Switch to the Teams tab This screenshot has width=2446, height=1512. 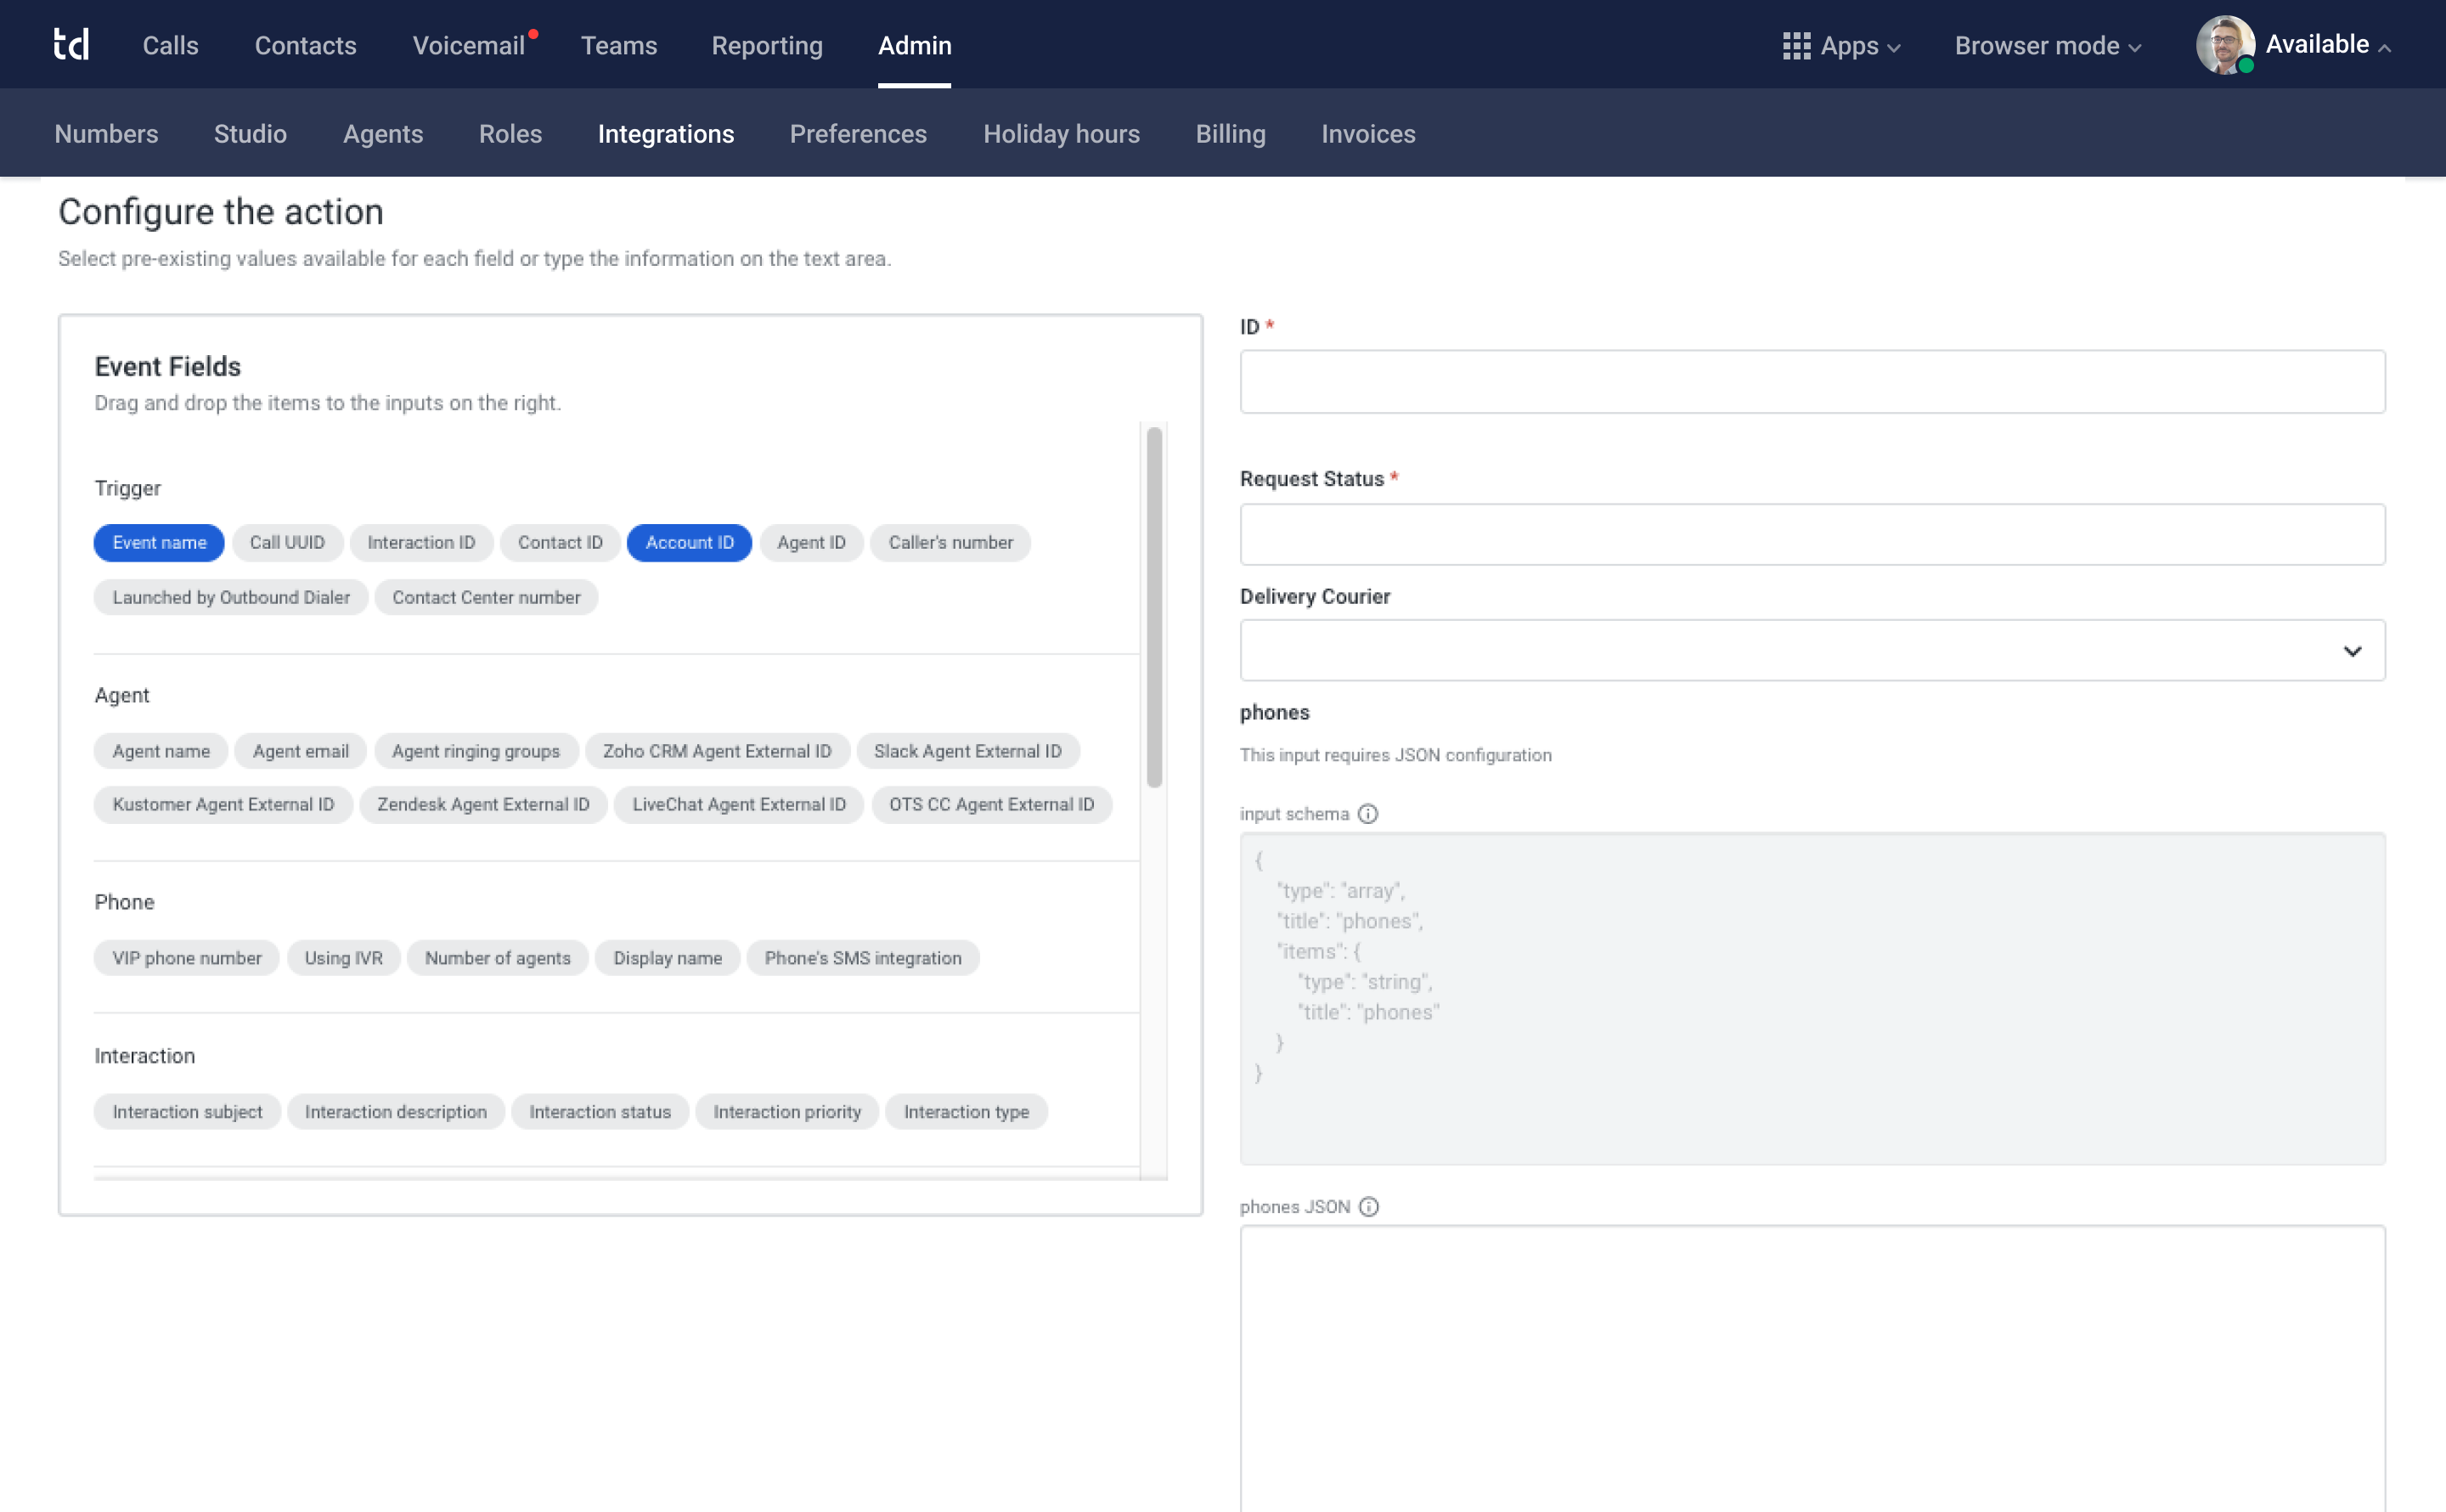pyautogui.click(x=619, y=46)
